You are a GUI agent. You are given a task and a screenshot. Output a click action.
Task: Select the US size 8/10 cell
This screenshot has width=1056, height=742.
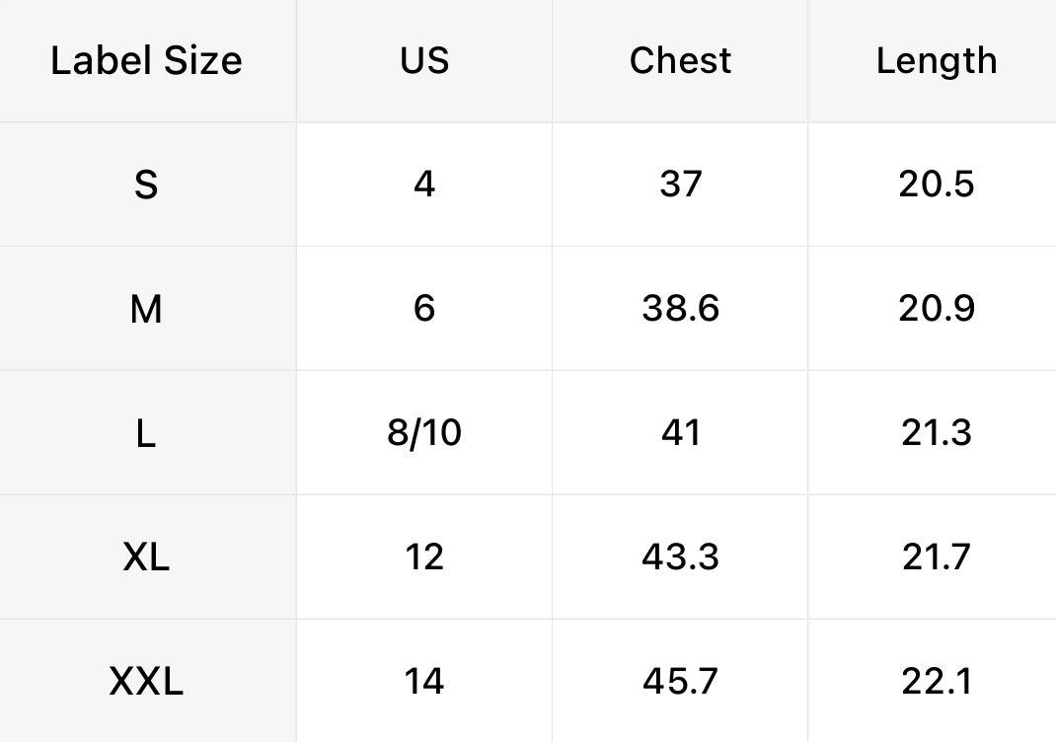pos(424,433)
